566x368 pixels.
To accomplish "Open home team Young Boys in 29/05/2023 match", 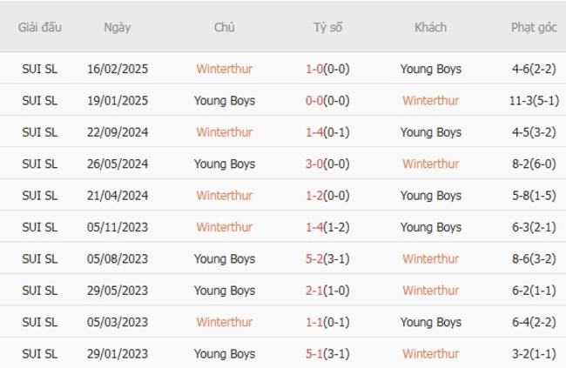I will click(x=225, y=291).
